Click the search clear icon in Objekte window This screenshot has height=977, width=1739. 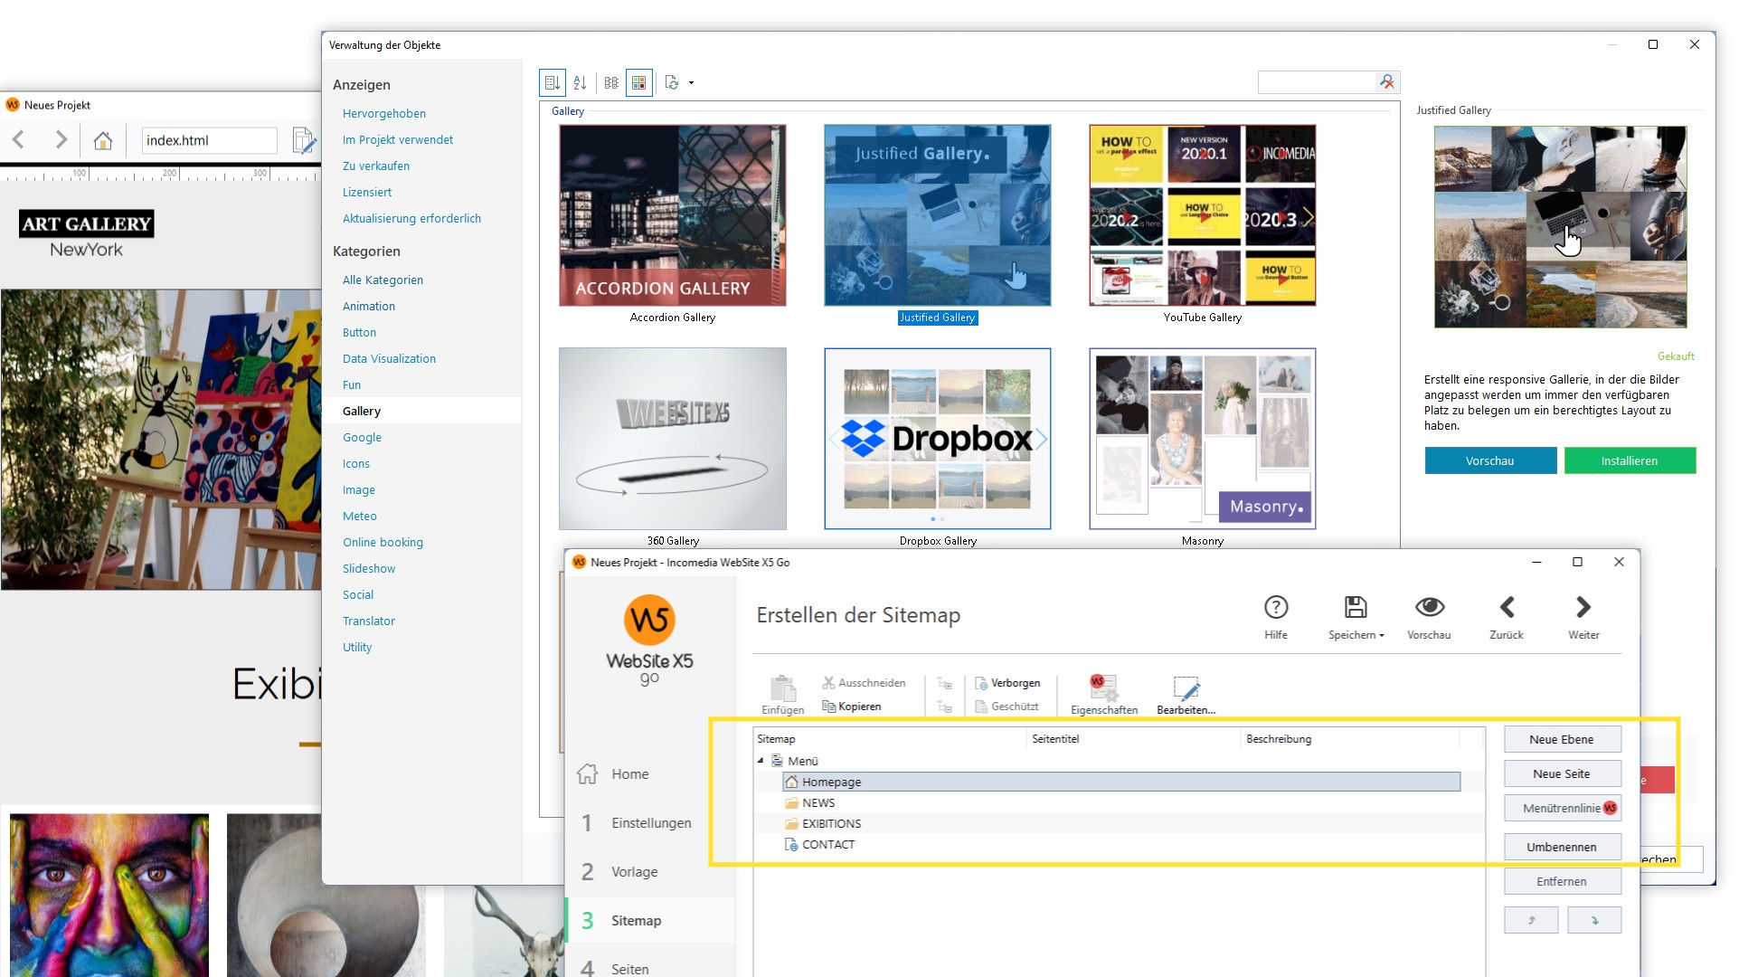1387,82
